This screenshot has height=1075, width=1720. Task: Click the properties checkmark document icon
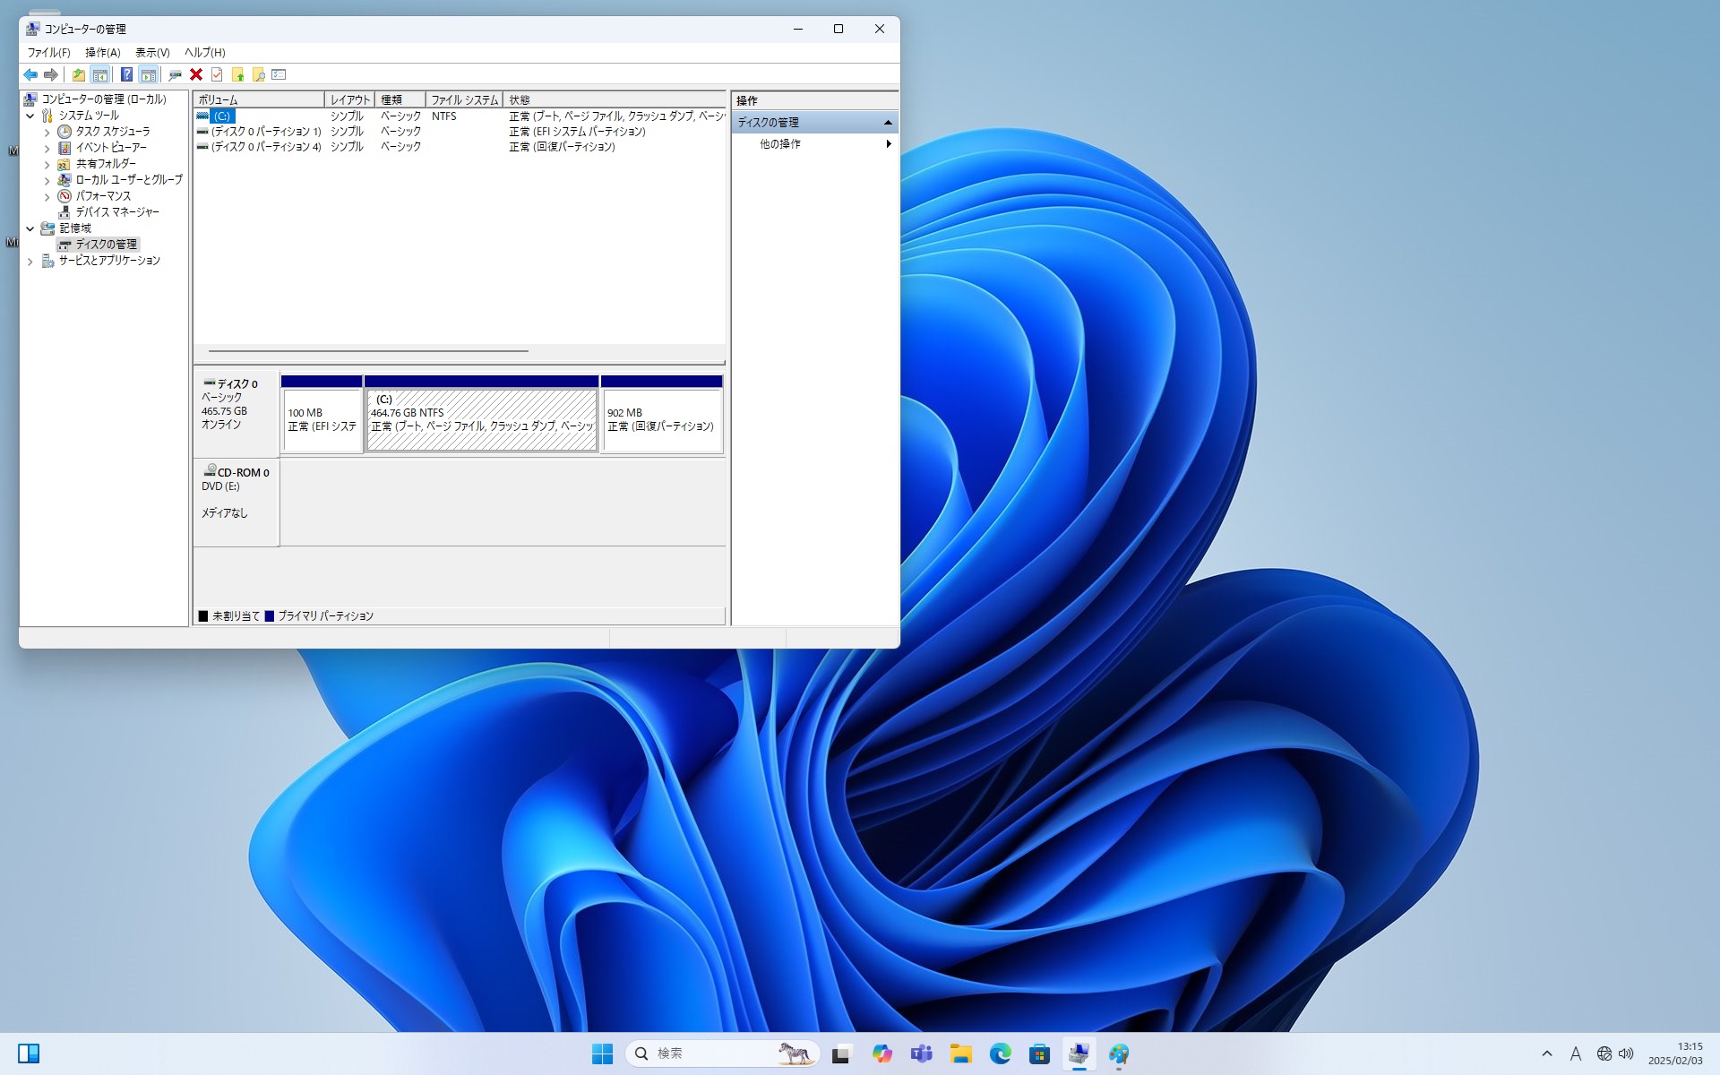[217, 74]
